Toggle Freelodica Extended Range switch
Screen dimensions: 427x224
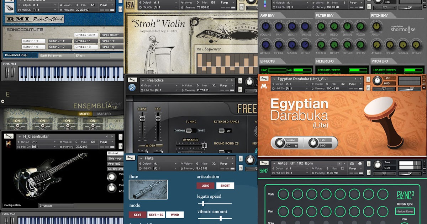click(x=225, y=130)
